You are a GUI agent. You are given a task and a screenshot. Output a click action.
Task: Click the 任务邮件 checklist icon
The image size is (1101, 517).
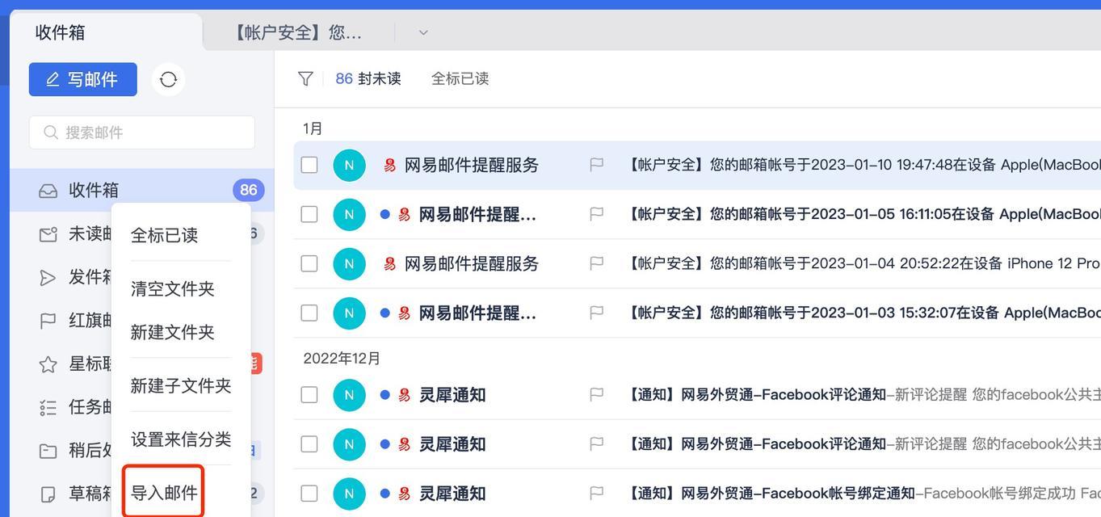click(x=48, y=407)
